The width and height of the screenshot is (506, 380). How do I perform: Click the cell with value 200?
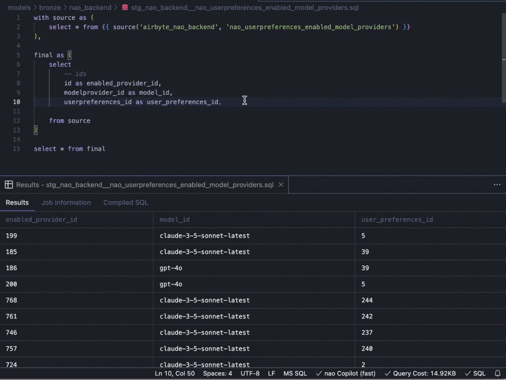pos(76,284)
